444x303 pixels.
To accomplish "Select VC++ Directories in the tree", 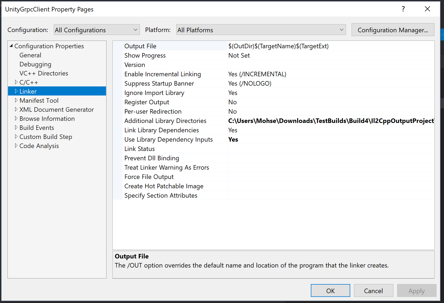I will 43,73.
